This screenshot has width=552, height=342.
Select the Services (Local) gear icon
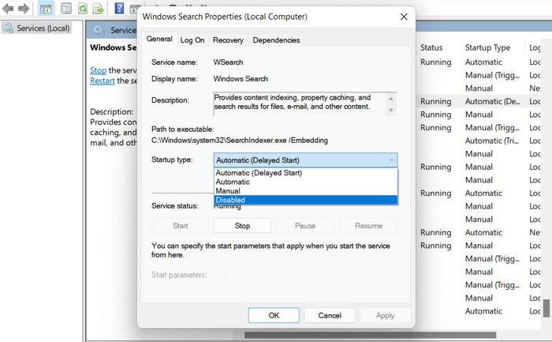tap(8, 28)
